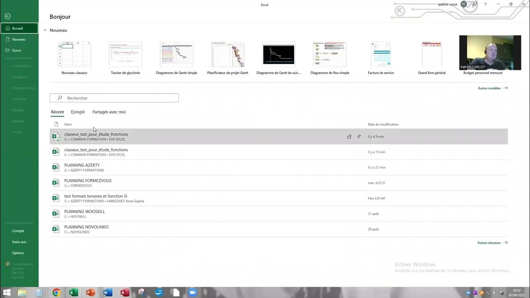The height and width of the screenshot is (298, 530).
Task: Open the Autres modèles link
Action: click(493, 88)
